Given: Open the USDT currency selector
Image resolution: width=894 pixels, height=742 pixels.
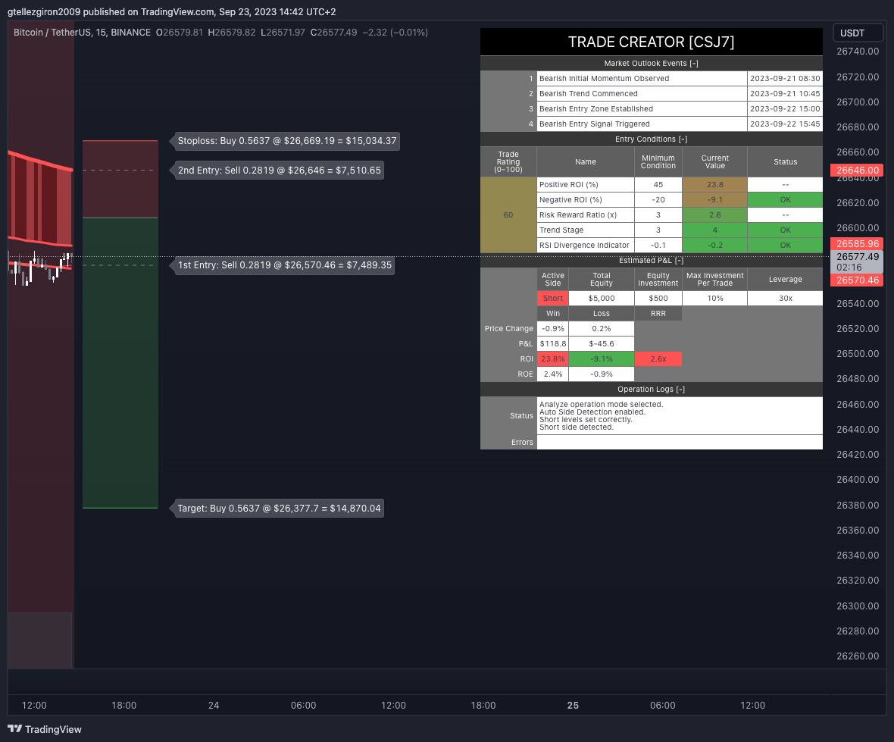Looking at the screenshot, I should [858, 33].
